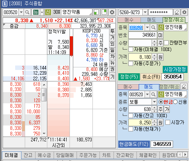Screen dimensions: 189x161
Task: Expand the stock code 003520 dropdown arrow
Action: tap(21, 12)
